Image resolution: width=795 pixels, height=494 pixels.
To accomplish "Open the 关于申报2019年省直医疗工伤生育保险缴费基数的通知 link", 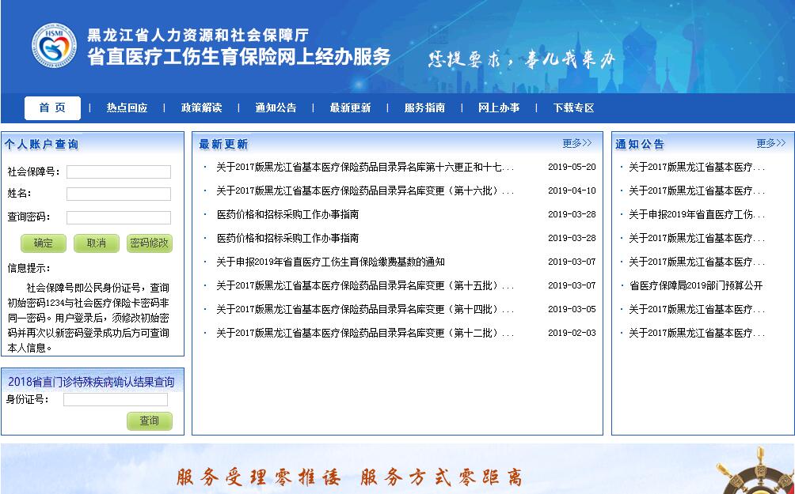I will tap(330, 262).
